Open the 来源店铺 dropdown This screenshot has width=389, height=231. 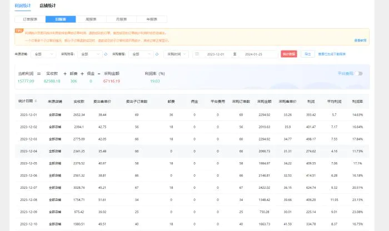tap(43, 54)
